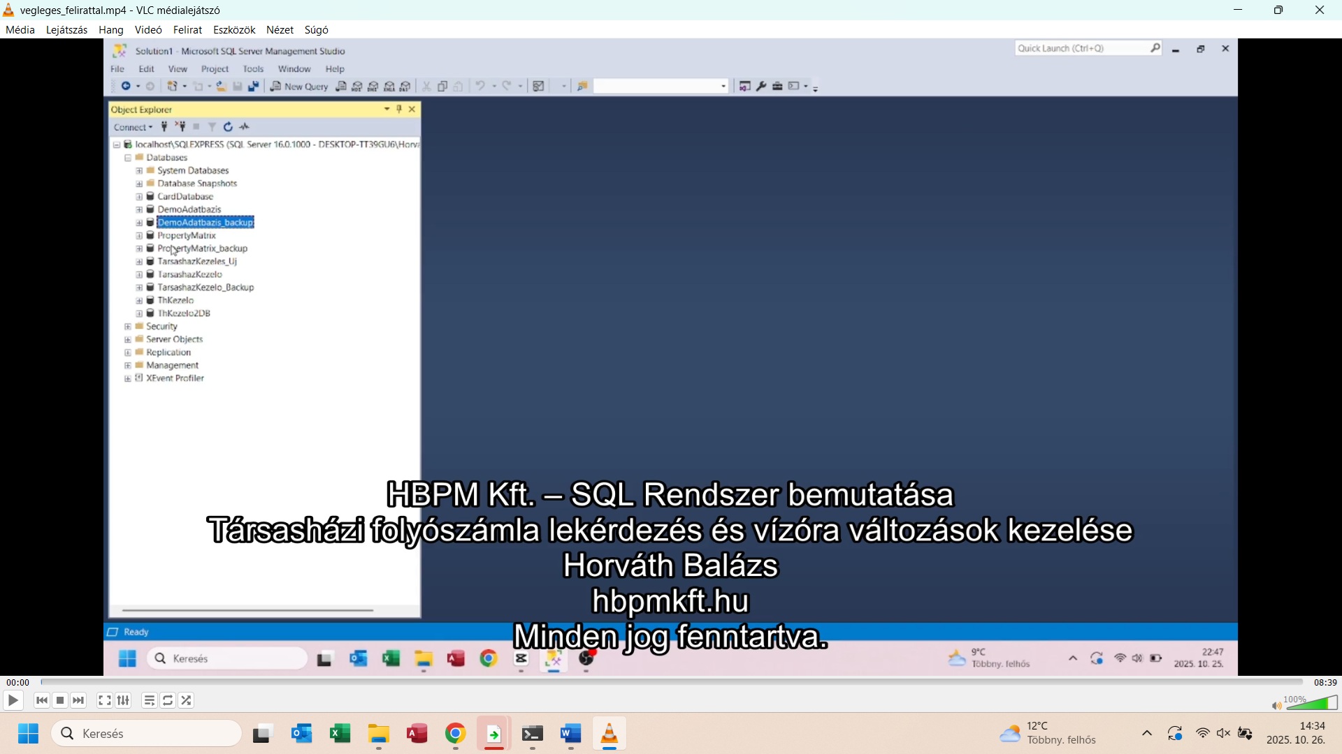Click the elapsed time label 00:00
The width and height of the screenshot is (1342, 754).
click(x=17, y=683)
